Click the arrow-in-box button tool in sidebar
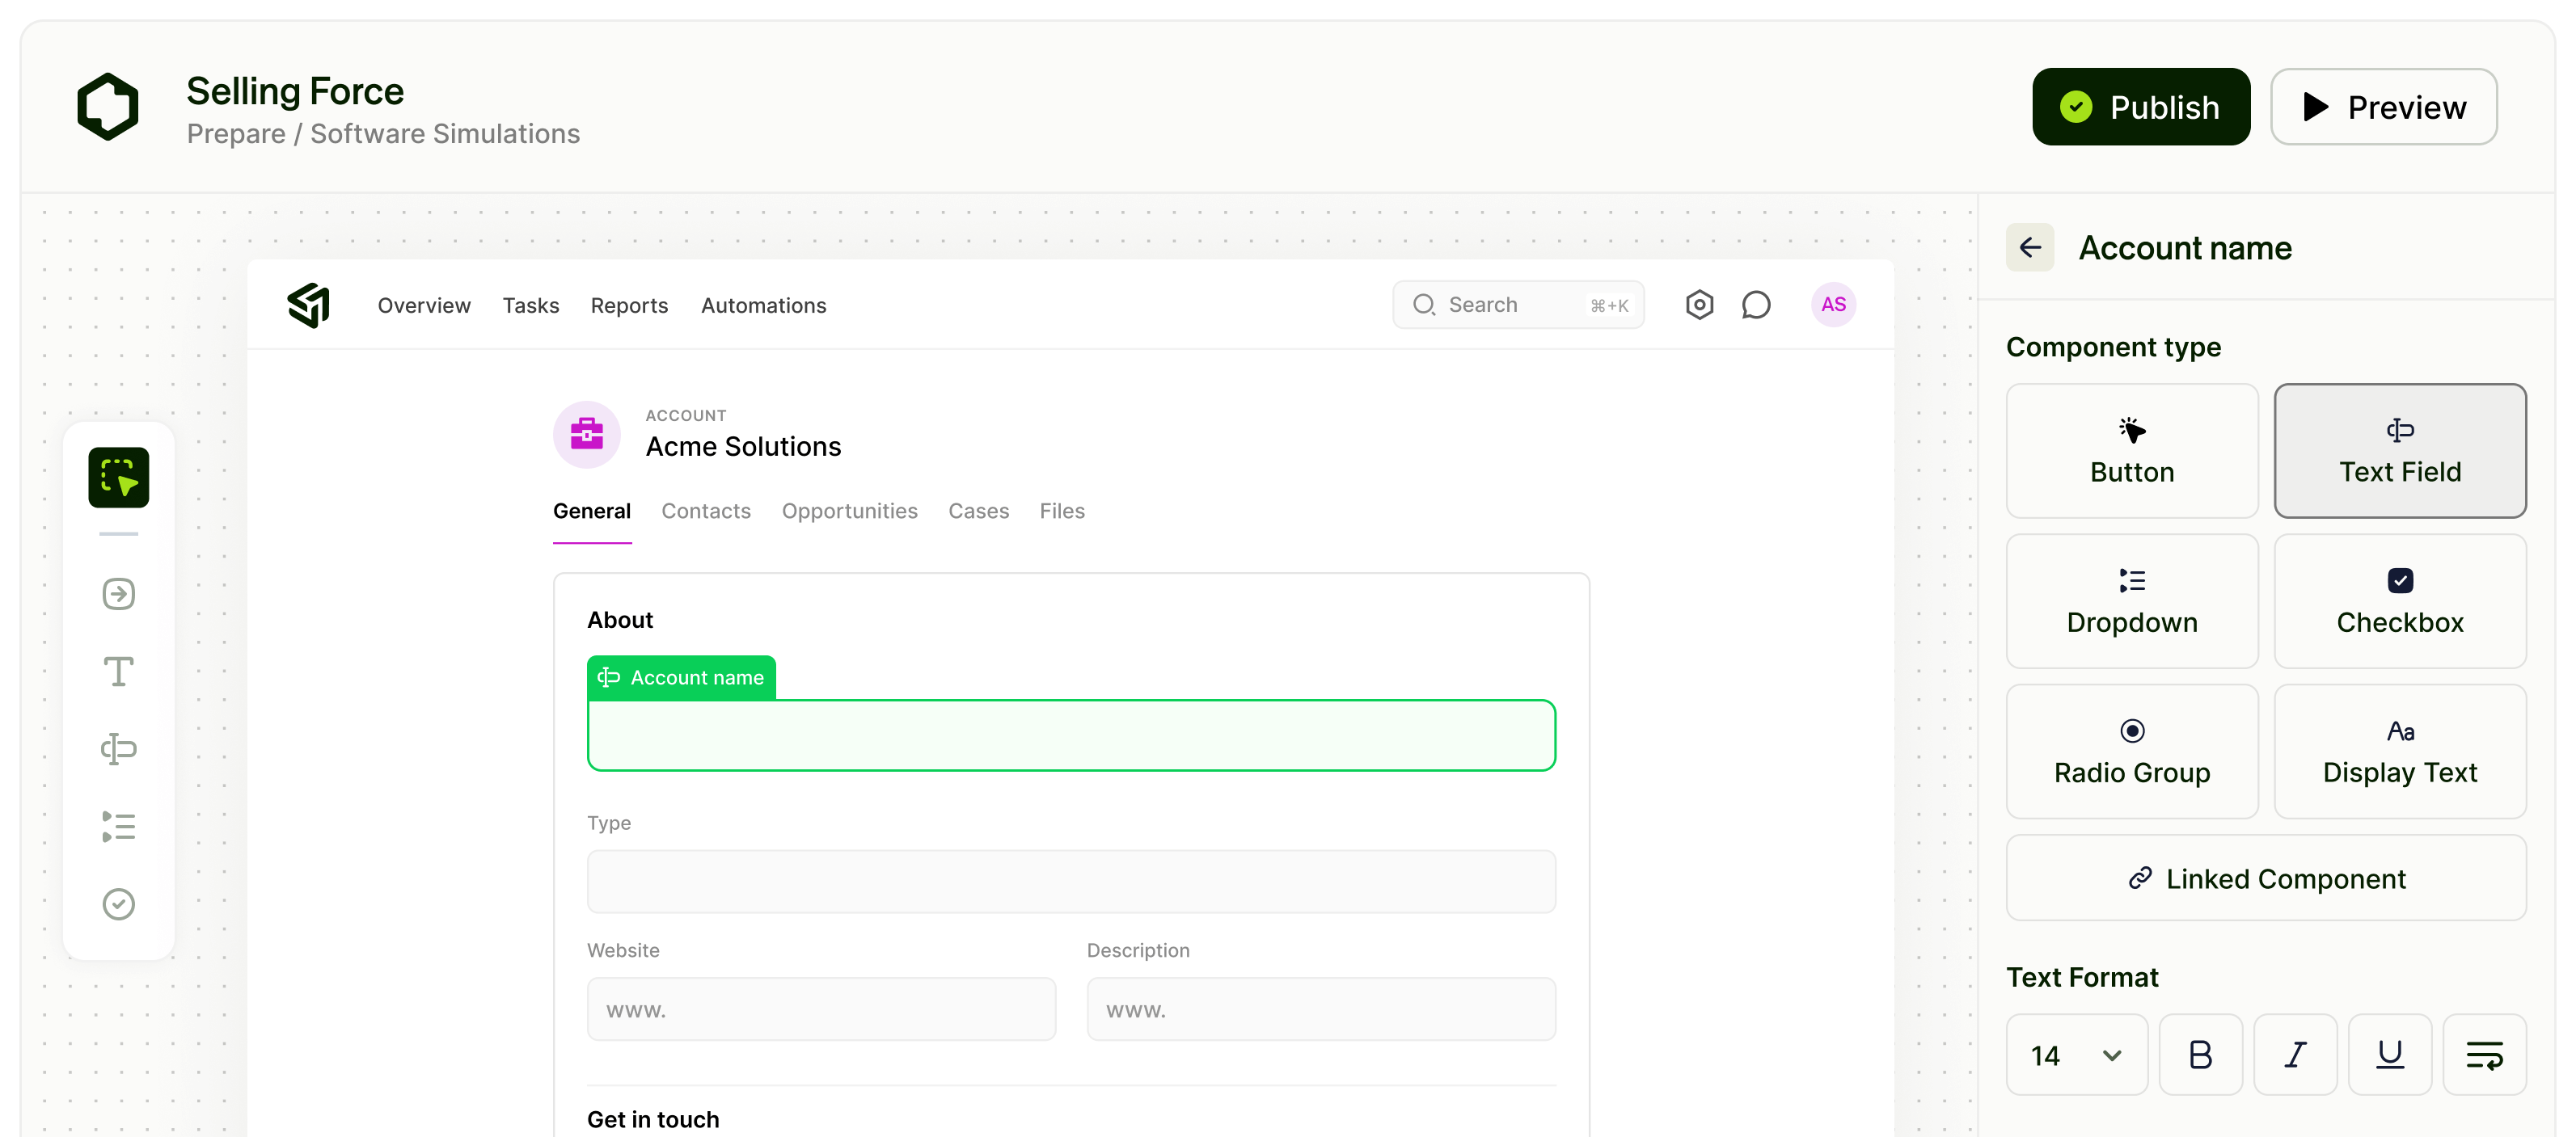Image resolution: width=2576 pixels, height=1137 pixels. coord(118,593)
